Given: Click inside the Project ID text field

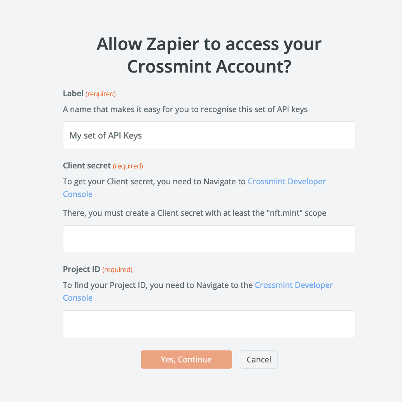Looking at the screenshot, I should pyautogui.click(x=209, y=324).
